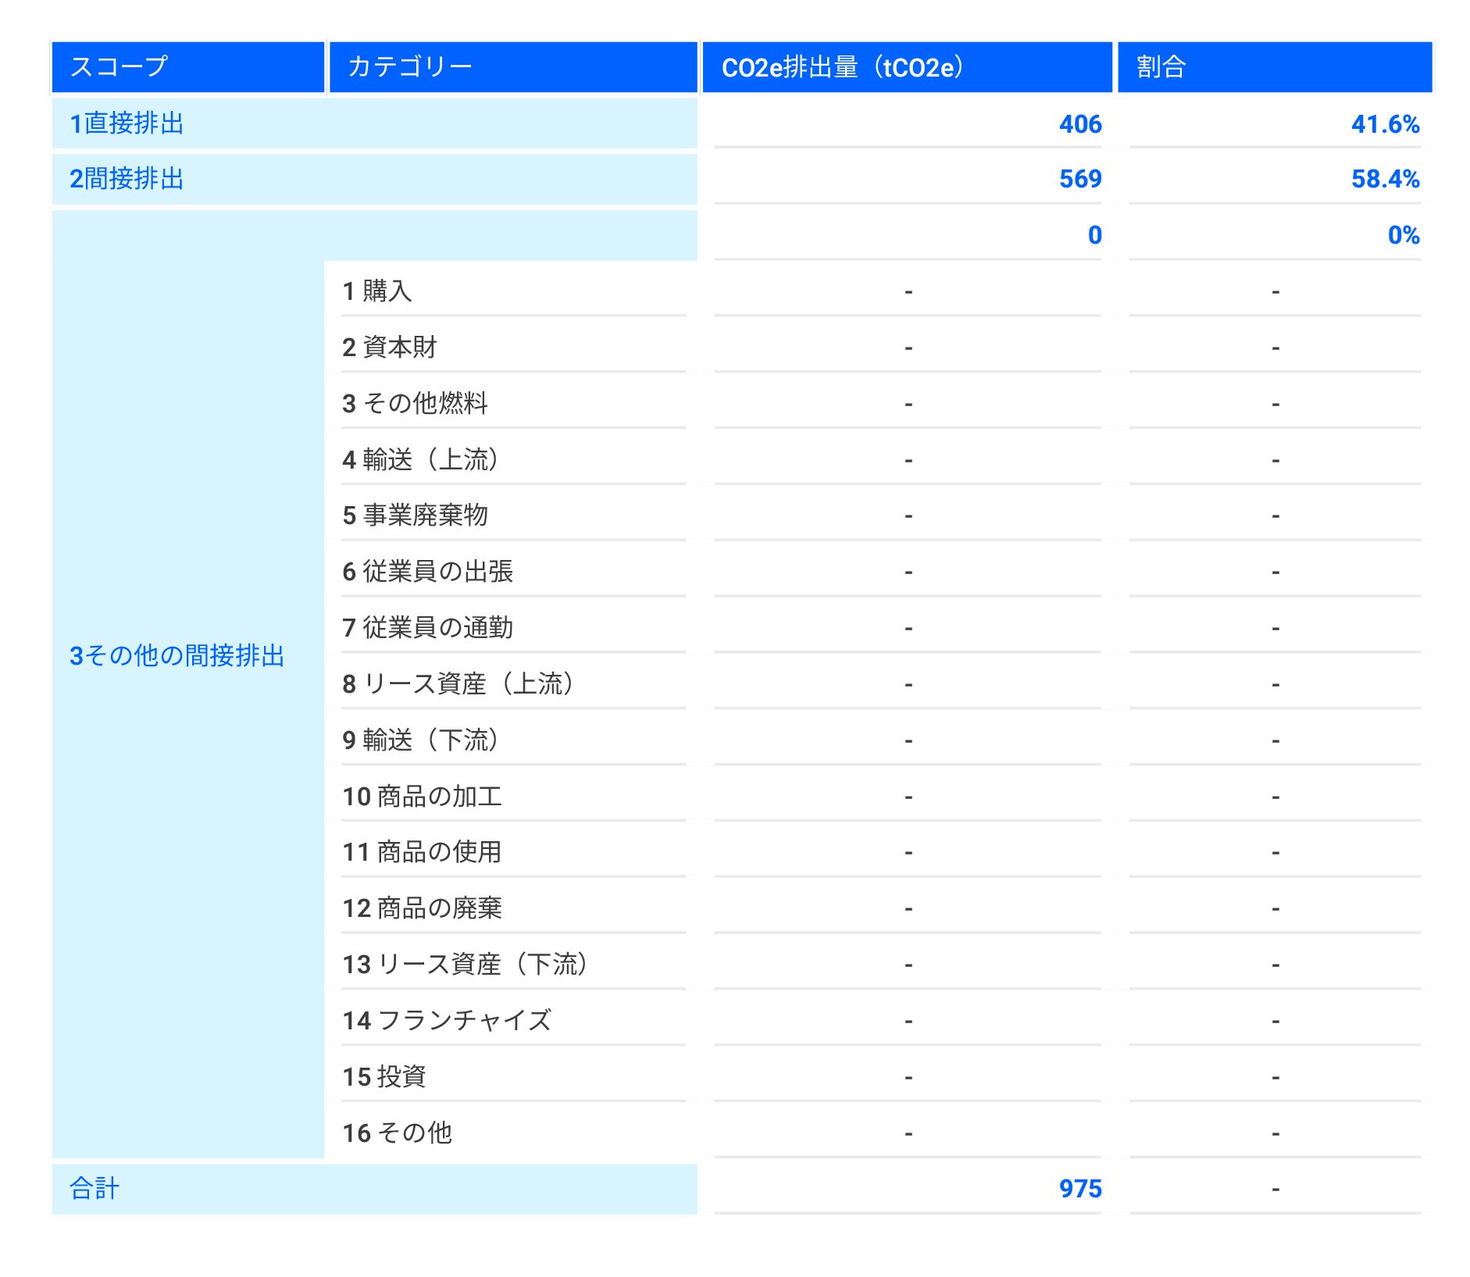The width and height of the screenshot is (1470, 1277).
Task: Select the 1直接排出 scope row
Action: pyautogui.click(x=127, y=123)
